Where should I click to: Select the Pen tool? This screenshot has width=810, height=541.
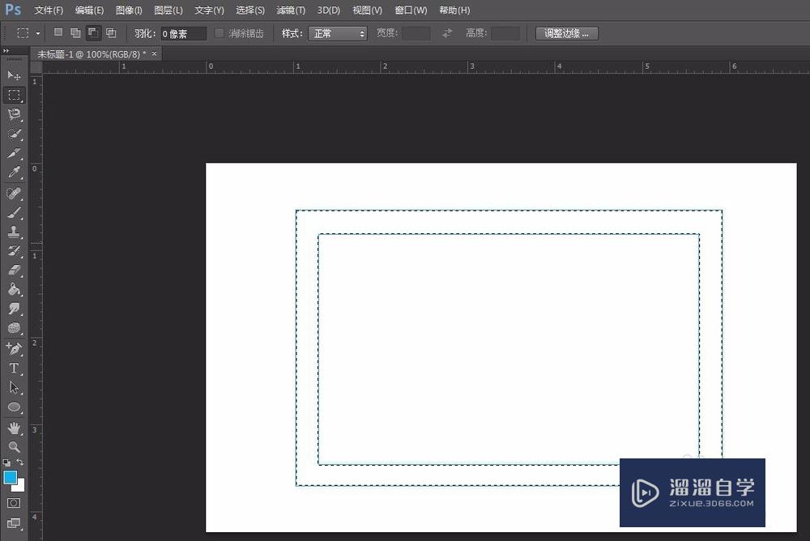(14, 349)
